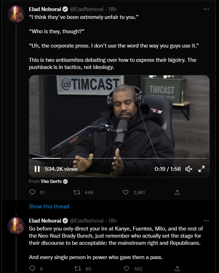
Task: Pause the video playback
Action: coord(37,169)
